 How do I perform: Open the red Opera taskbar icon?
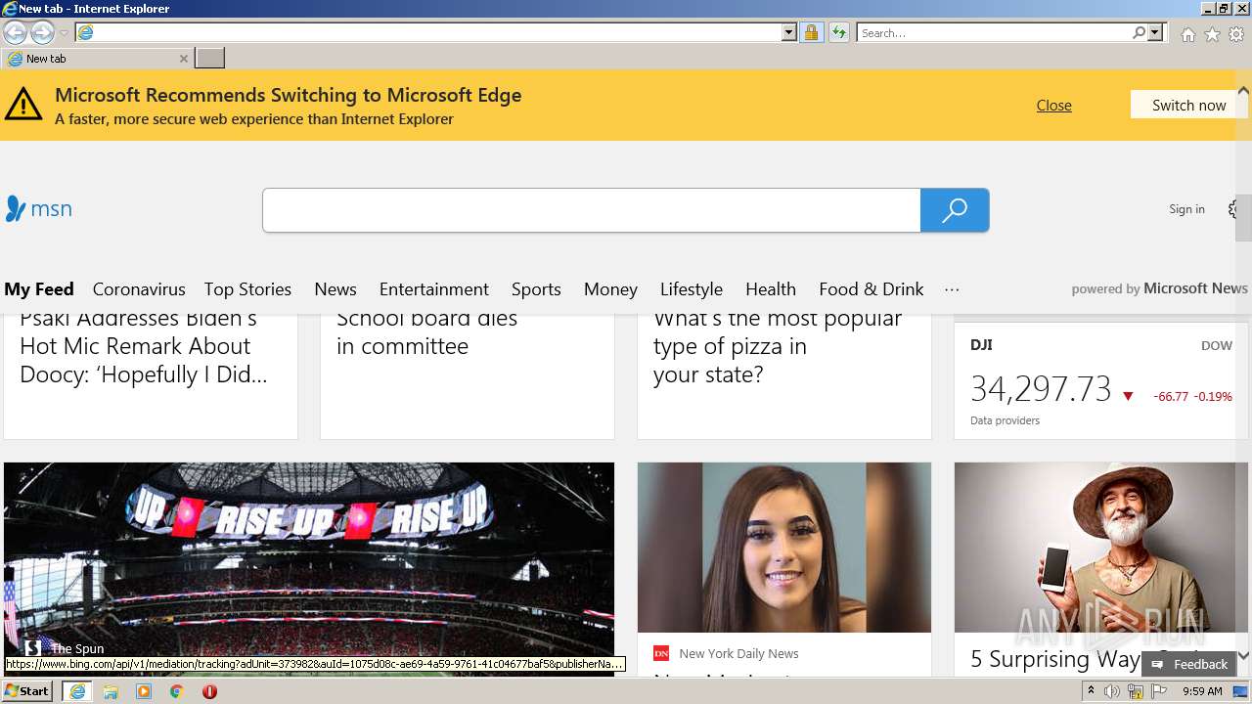(x=209, y=691)
